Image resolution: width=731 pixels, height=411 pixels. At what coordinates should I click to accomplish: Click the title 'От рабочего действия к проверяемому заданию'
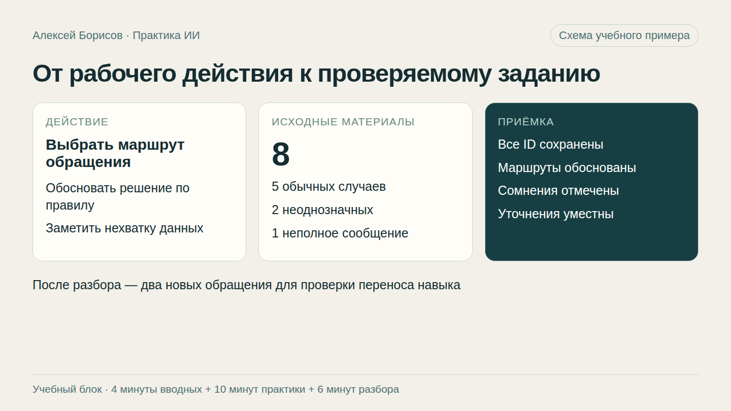316,74
